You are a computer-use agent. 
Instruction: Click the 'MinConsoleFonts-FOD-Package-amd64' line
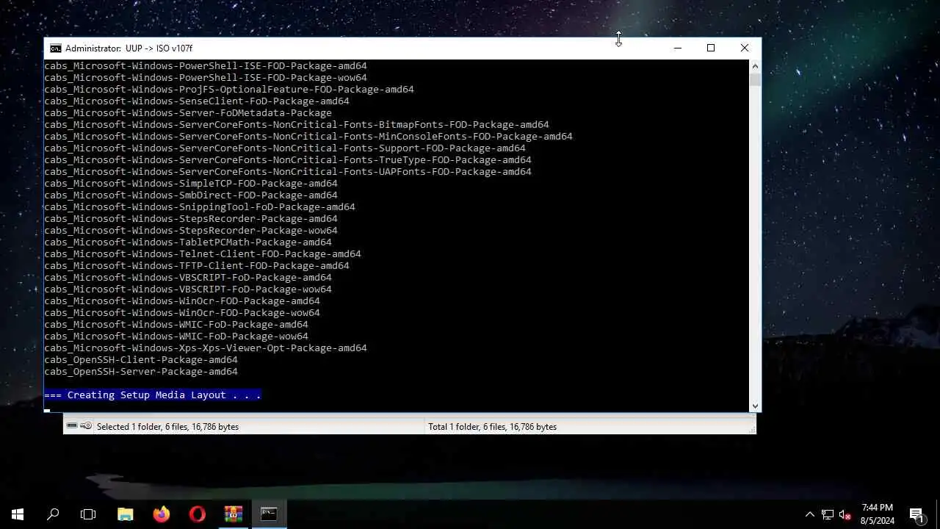tap(308, 137)
